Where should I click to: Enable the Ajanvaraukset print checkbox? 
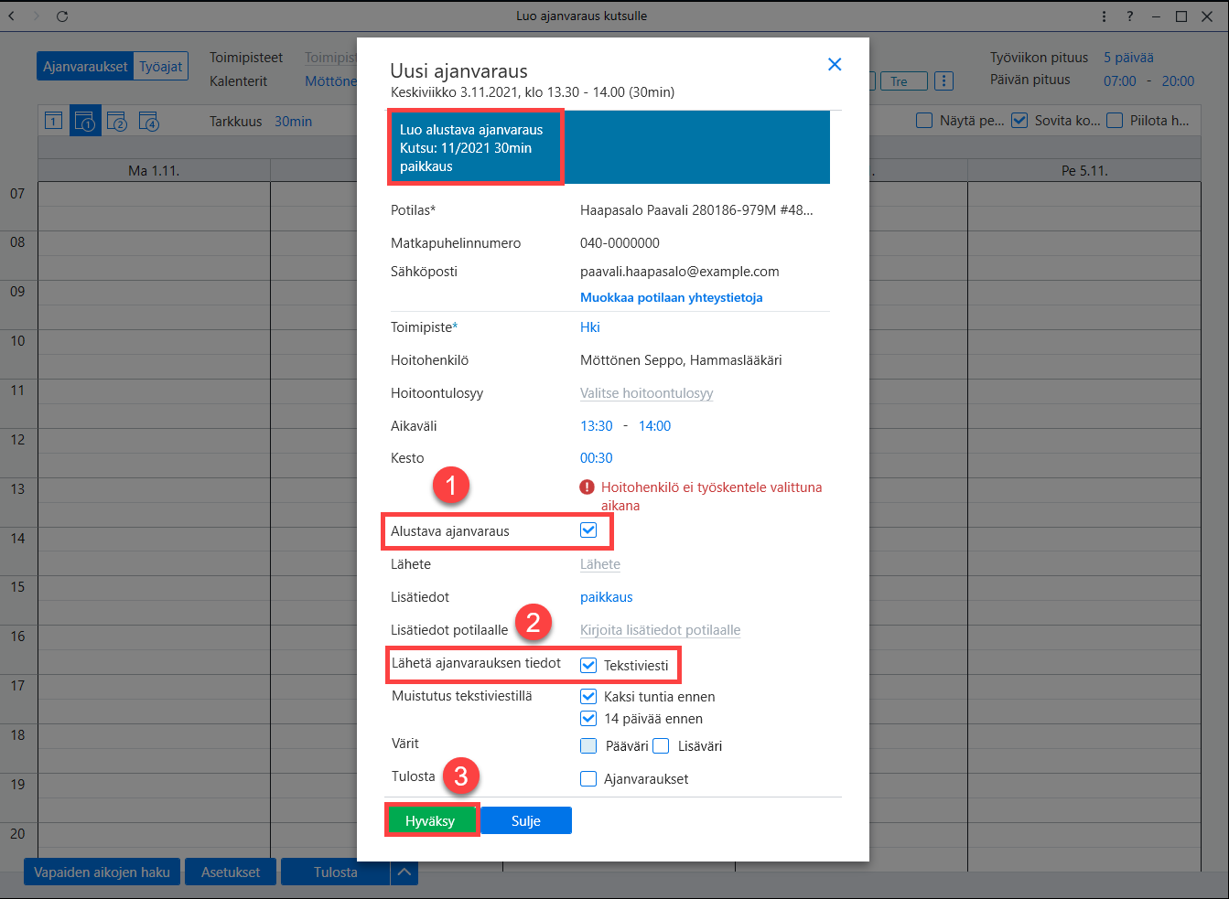(x=588, y=778)
